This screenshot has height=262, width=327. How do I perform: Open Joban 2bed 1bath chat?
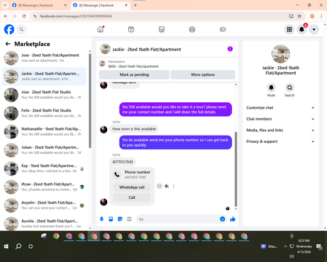(x=44, y=150)
